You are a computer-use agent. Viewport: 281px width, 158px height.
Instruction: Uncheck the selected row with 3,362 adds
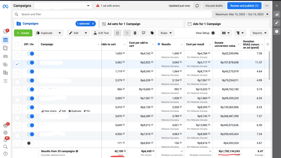(x=17, y=64)
